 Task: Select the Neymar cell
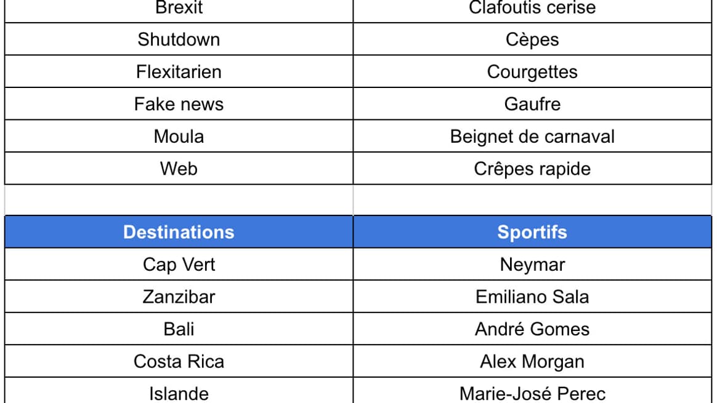pos(532,265)
